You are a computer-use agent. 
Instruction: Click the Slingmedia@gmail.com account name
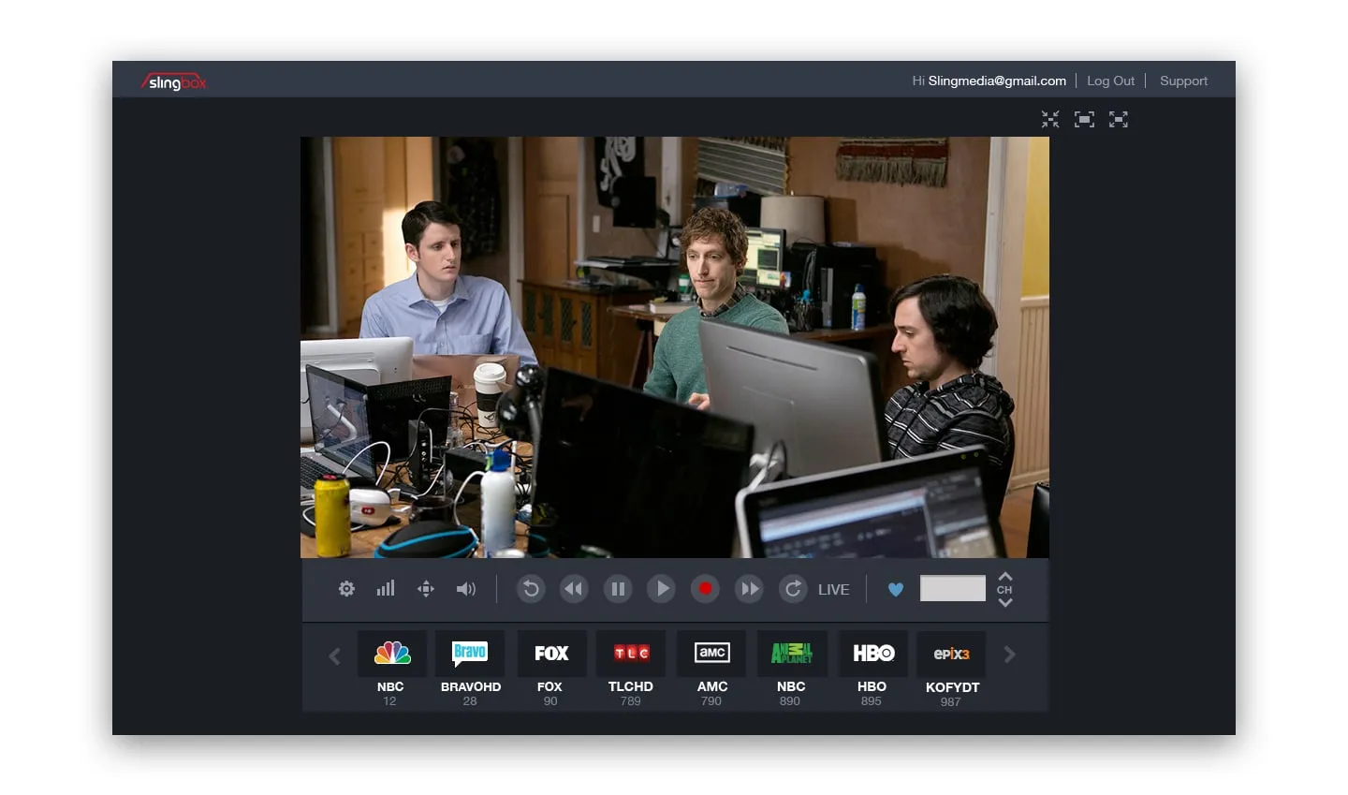pyautogui.click(x=997, y=81)
